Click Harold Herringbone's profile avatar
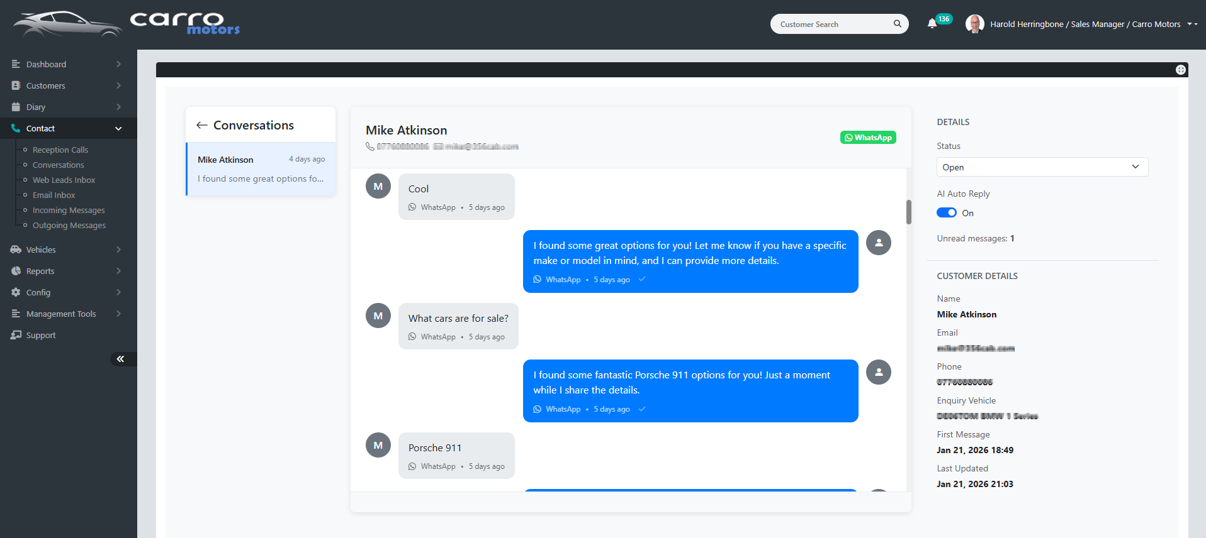Screen dimensions: 1206x538 pos(974,24)
